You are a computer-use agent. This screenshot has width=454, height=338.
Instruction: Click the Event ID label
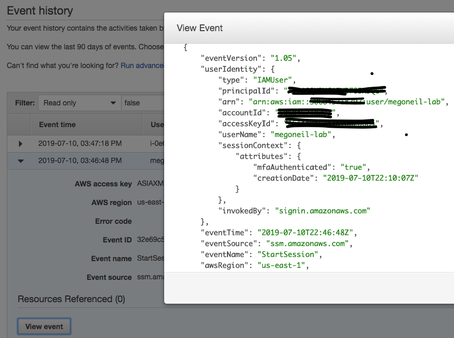coord(117,240)
